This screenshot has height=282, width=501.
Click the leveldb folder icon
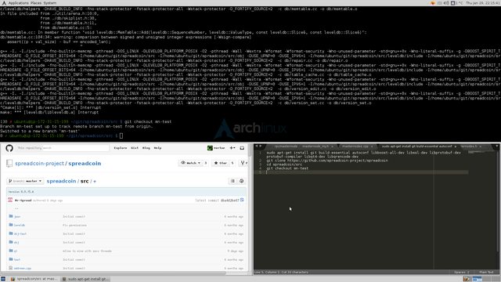(x=11, y=225)
